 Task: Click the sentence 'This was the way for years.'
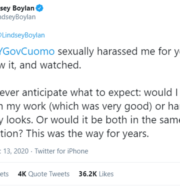pos(99,134)
